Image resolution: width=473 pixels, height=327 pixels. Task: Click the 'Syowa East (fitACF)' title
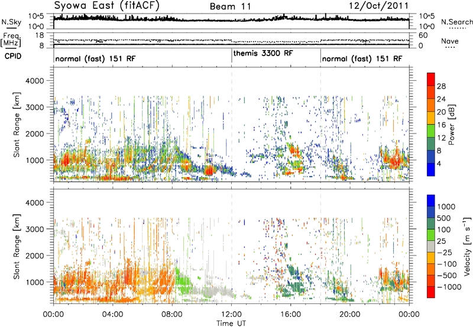(x=107, y=6)
